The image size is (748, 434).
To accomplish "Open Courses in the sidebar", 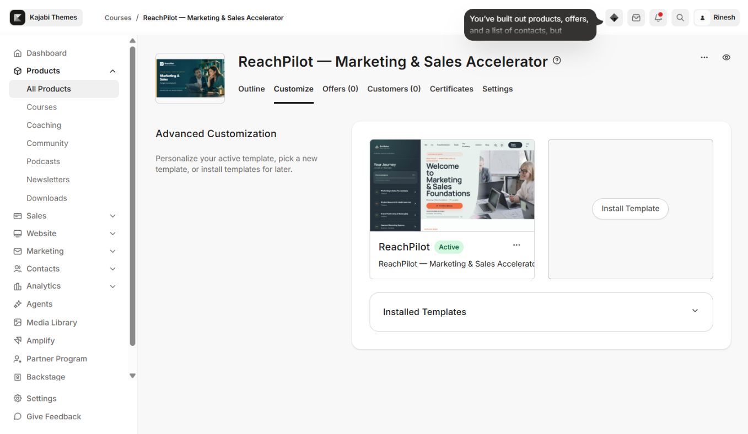I will (x=42, y=107).
